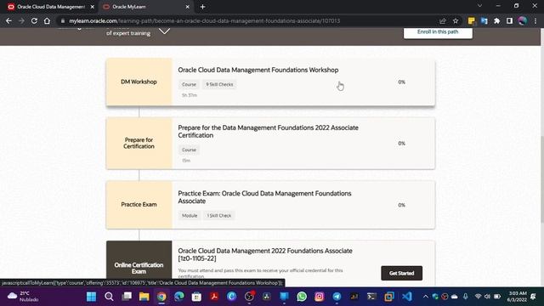Click the 0% progress of DM Workshop
The height and width of the screenshot is (306, 544).
pyautogui.click(x=402, y=82)
